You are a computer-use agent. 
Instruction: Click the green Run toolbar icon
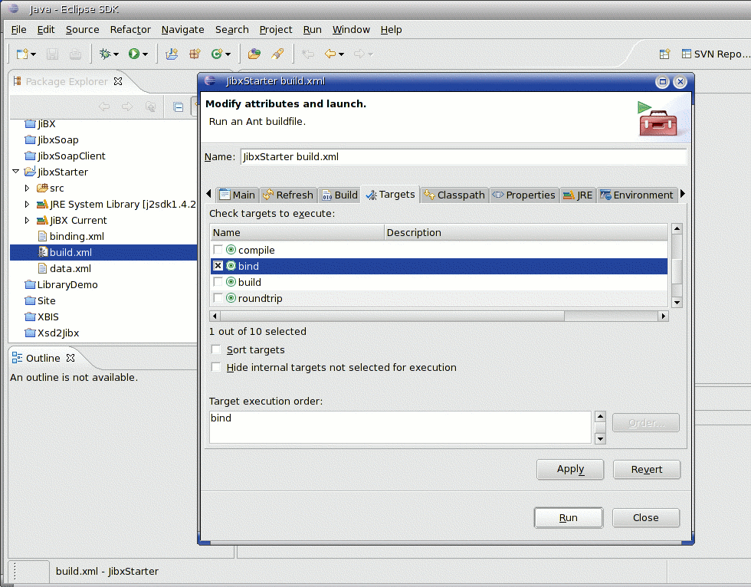point(134,54)
